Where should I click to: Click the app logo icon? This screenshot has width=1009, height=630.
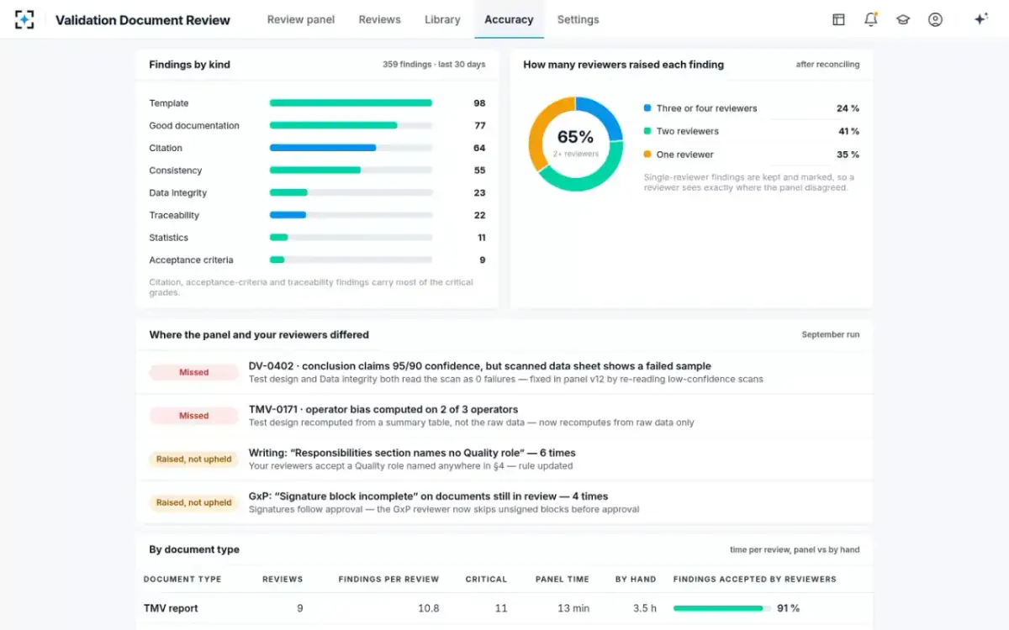[24, 19]
